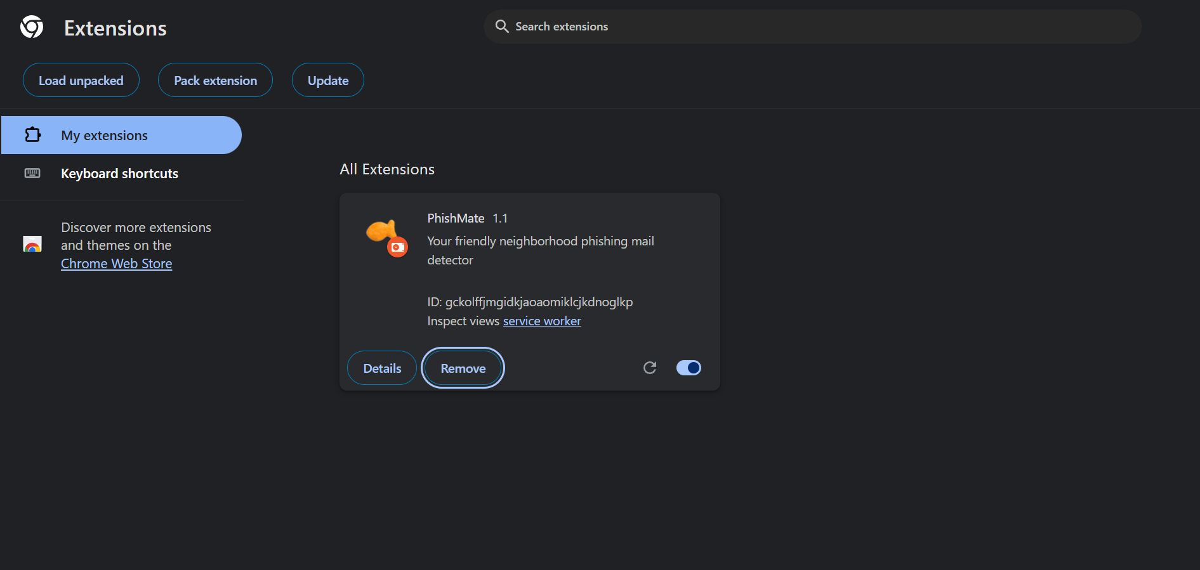Viewport: 1200px width, 570px height.
Task: Click the puzzle piece icon beside My extensions
Action: tap(33, 135)
